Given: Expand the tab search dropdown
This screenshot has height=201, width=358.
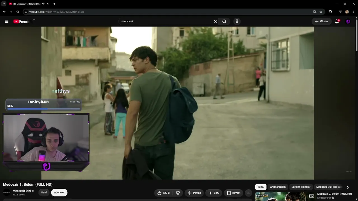Looking at the screenshot, I should coord(4,4).
